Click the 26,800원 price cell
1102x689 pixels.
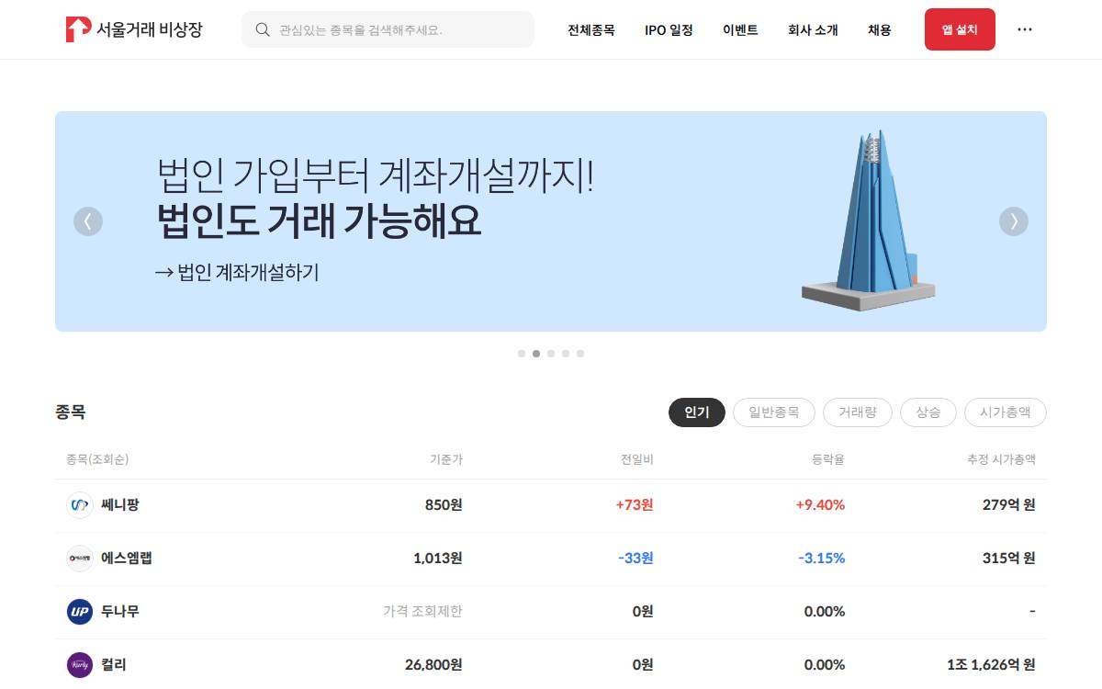pyautogui.click(x=433, y=664)
